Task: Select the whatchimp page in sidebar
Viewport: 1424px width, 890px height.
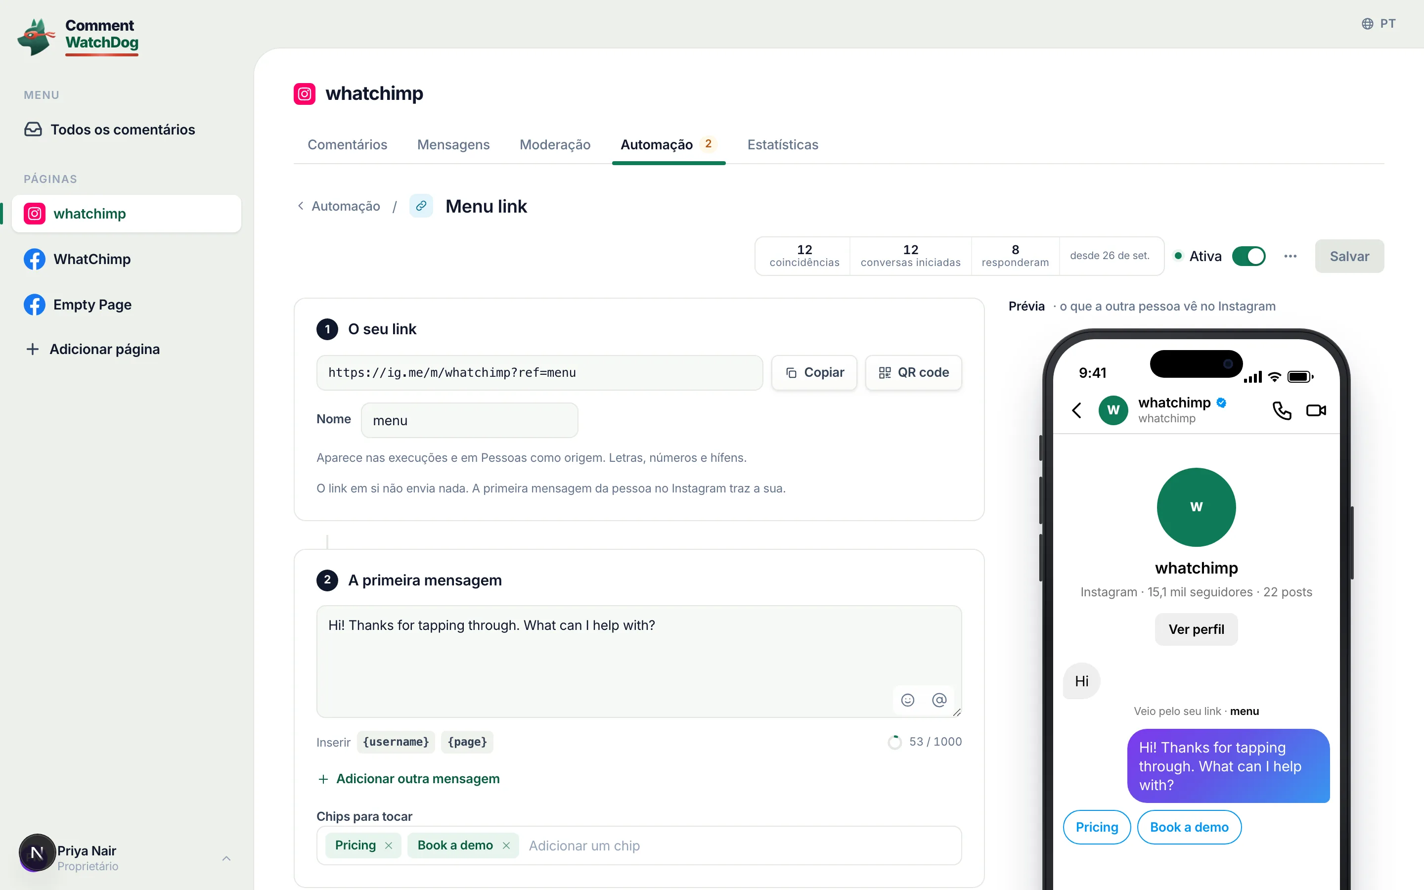Action: click(127, 214)
